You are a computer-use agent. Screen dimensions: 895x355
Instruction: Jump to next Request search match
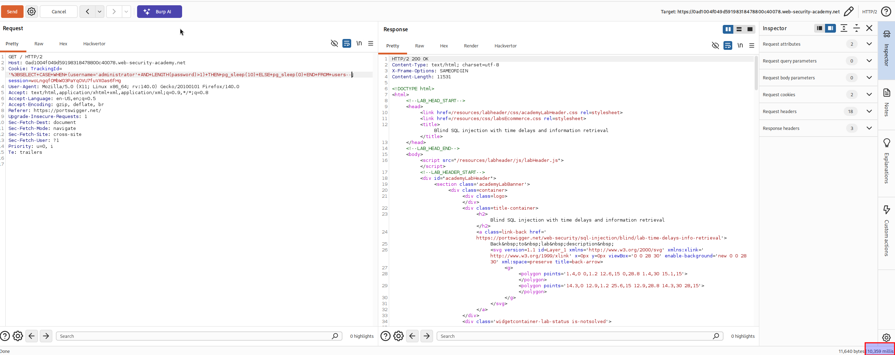point(46,336)
